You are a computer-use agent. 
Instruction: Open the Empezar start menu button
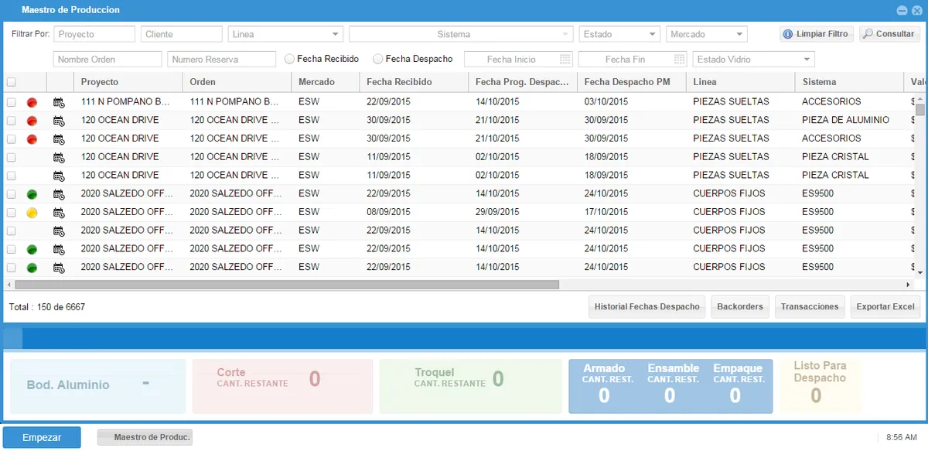point(42,438)
